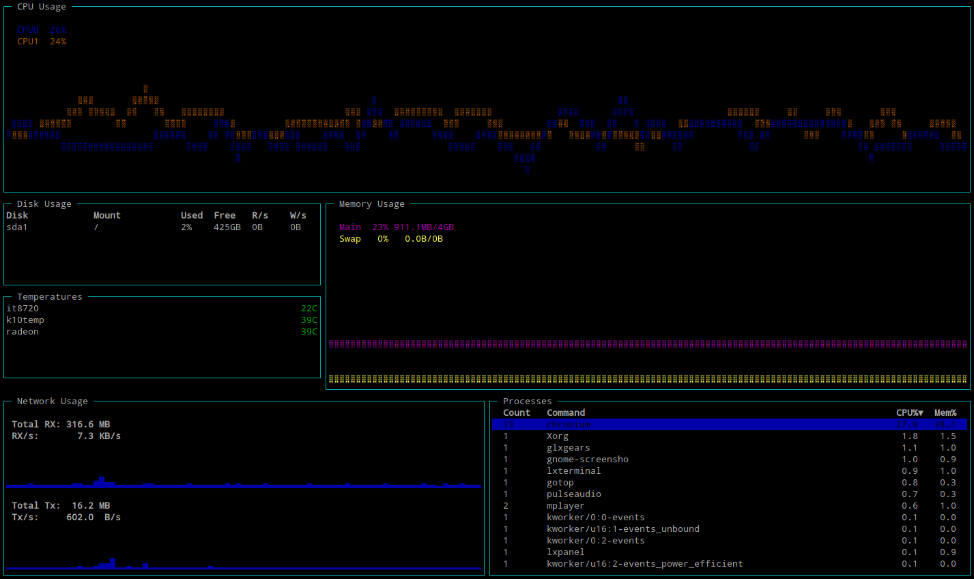Click the Memory Usage panel title
Screen dimensions: 974x579
point(372,204)
